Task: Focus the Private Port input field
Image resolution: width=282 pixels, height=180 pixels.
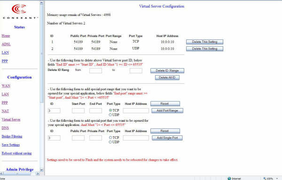Action: [x=96, y=138]
